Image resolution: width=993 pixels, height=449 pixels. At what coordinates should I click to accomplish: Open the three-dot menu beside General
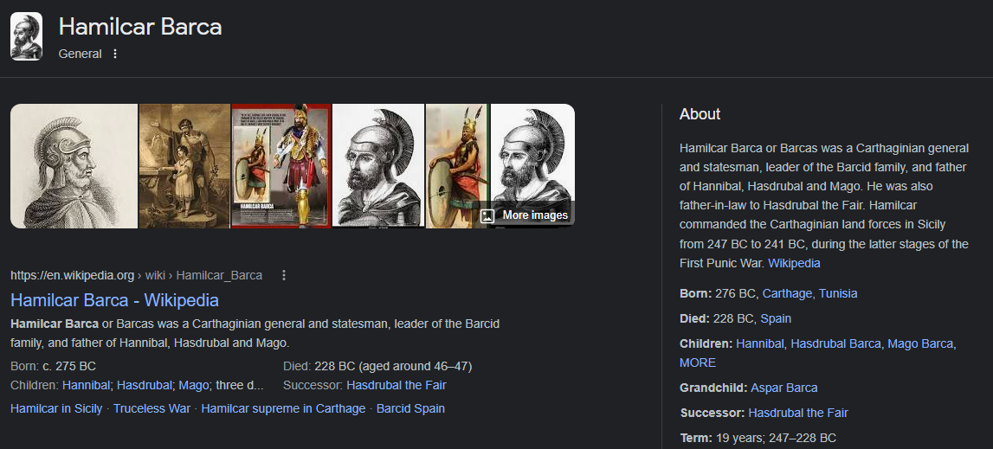point(114,54)
